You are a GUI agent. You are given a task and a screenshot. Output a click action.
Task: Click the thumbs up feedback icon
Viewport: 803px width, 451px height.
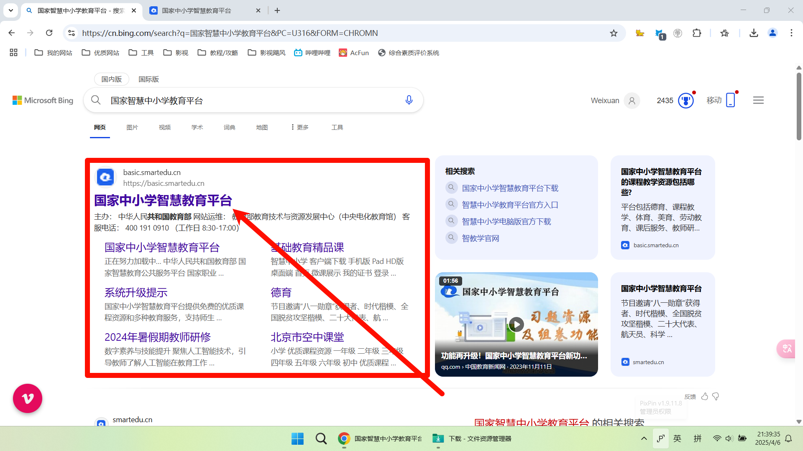click(x=705, y=396)
